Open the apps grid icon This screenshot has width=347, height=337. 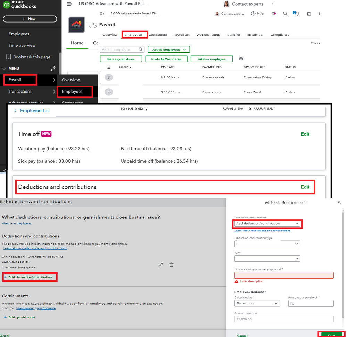[274, 14]
